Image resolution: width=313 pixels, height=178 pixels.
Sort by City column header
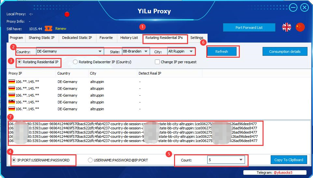click(x=113, y=73)
